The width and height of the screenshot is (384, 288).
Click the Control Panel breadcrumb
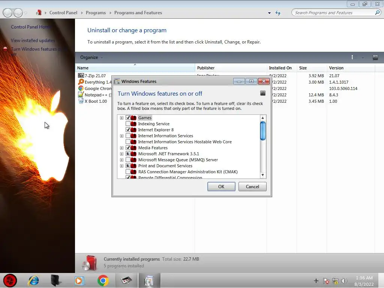click(63, 13)
